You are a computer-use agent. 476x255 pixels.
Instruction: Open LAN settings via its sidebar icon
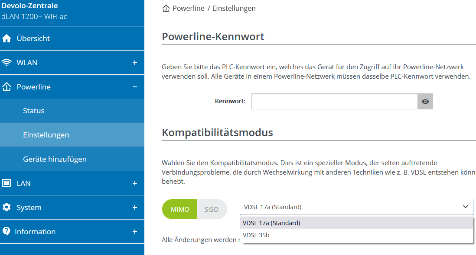click(7, 183)
